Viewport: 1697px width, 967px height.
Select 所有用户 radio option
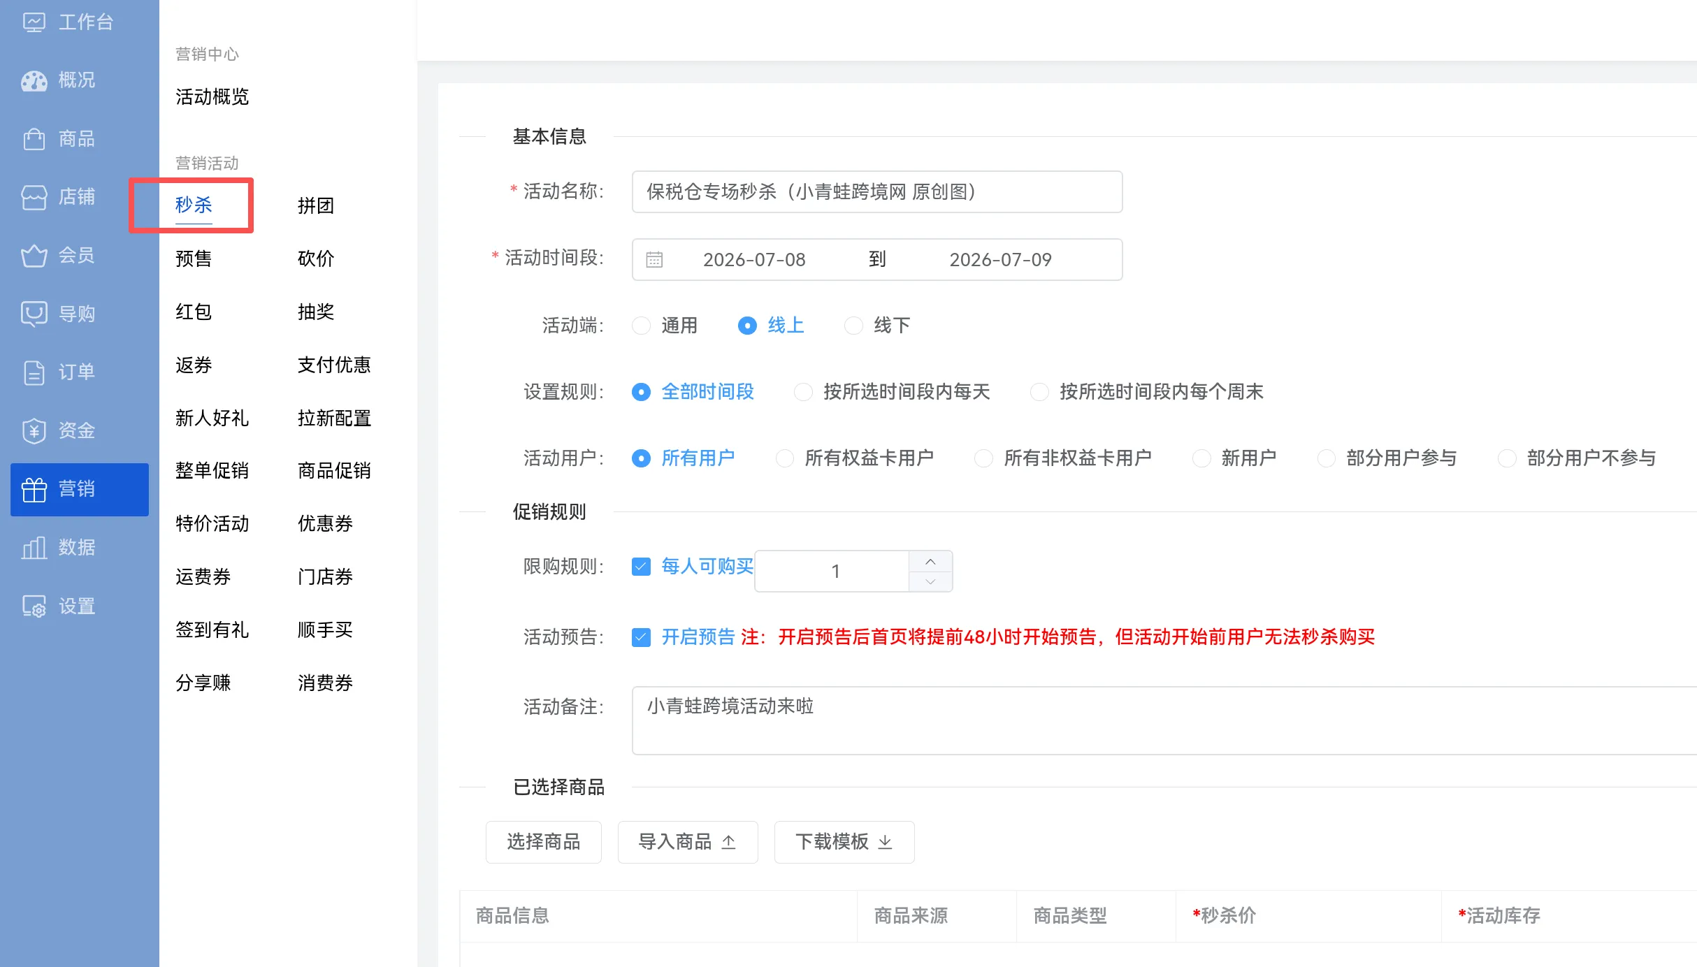tap(641, 458)
